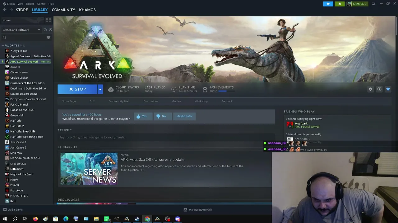The height and width of the screenshot is (223, 398).
Task: Open the launch options arrow beside Stop
Action: coord(100,89)
